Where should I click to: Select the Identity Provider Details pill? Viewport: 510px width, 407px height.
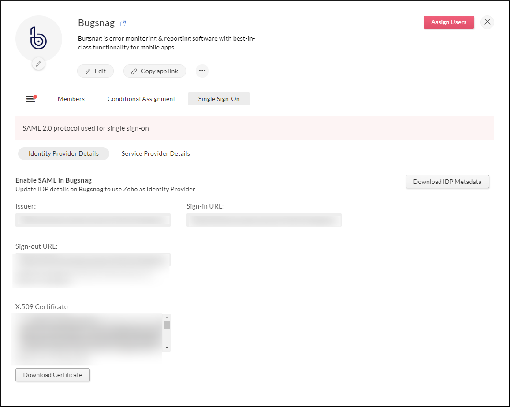(63, 153)
